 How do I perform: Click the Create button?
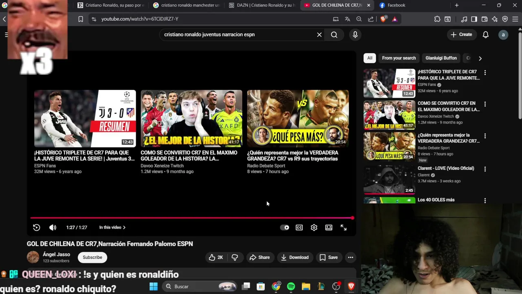pyautogui.click(x=461, y=35)
